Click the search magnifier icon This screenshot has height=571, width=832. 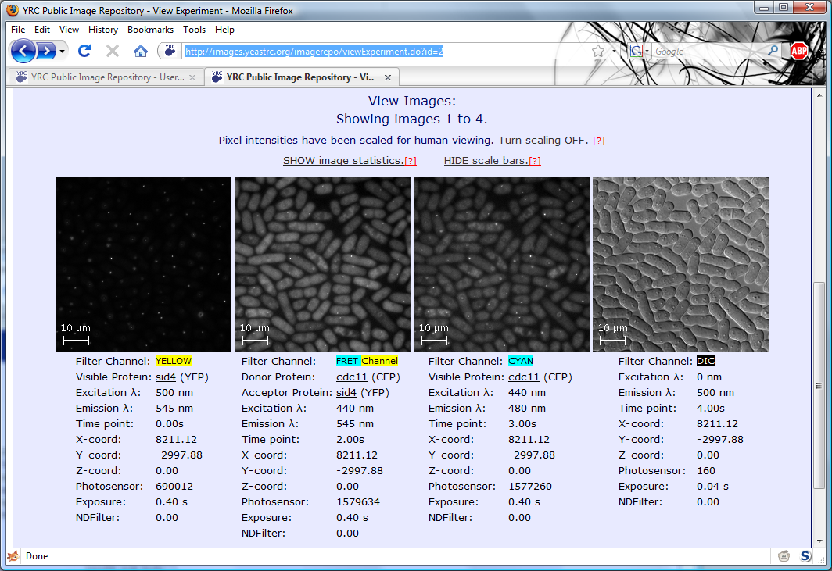pyautogui.click(x=773, y=51)
